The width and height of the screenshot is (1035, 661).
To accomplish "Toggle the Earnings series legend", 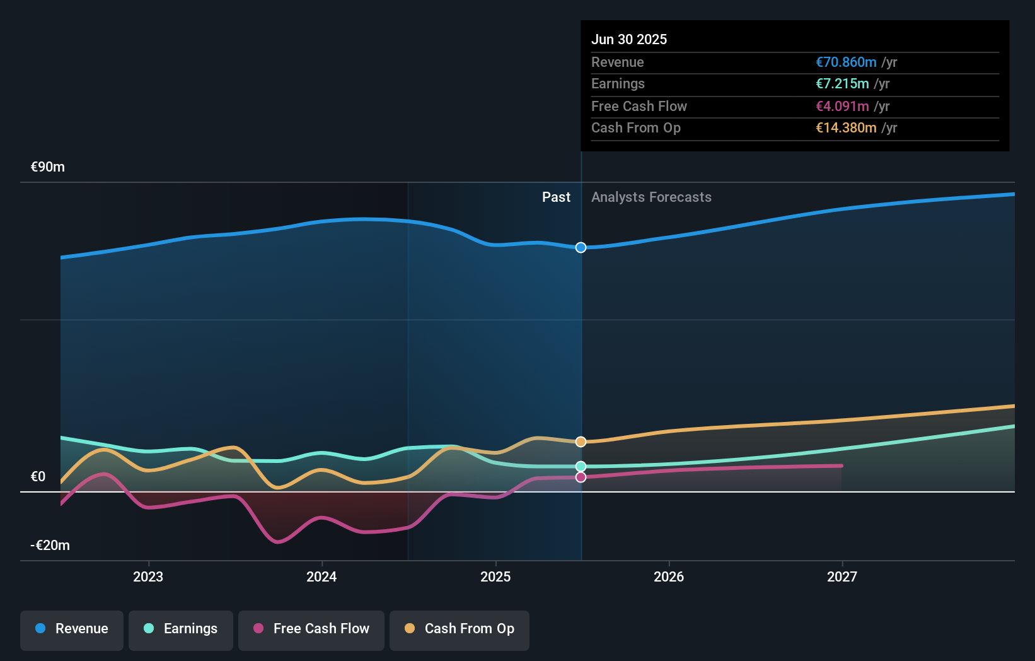I will click(181, 629).
